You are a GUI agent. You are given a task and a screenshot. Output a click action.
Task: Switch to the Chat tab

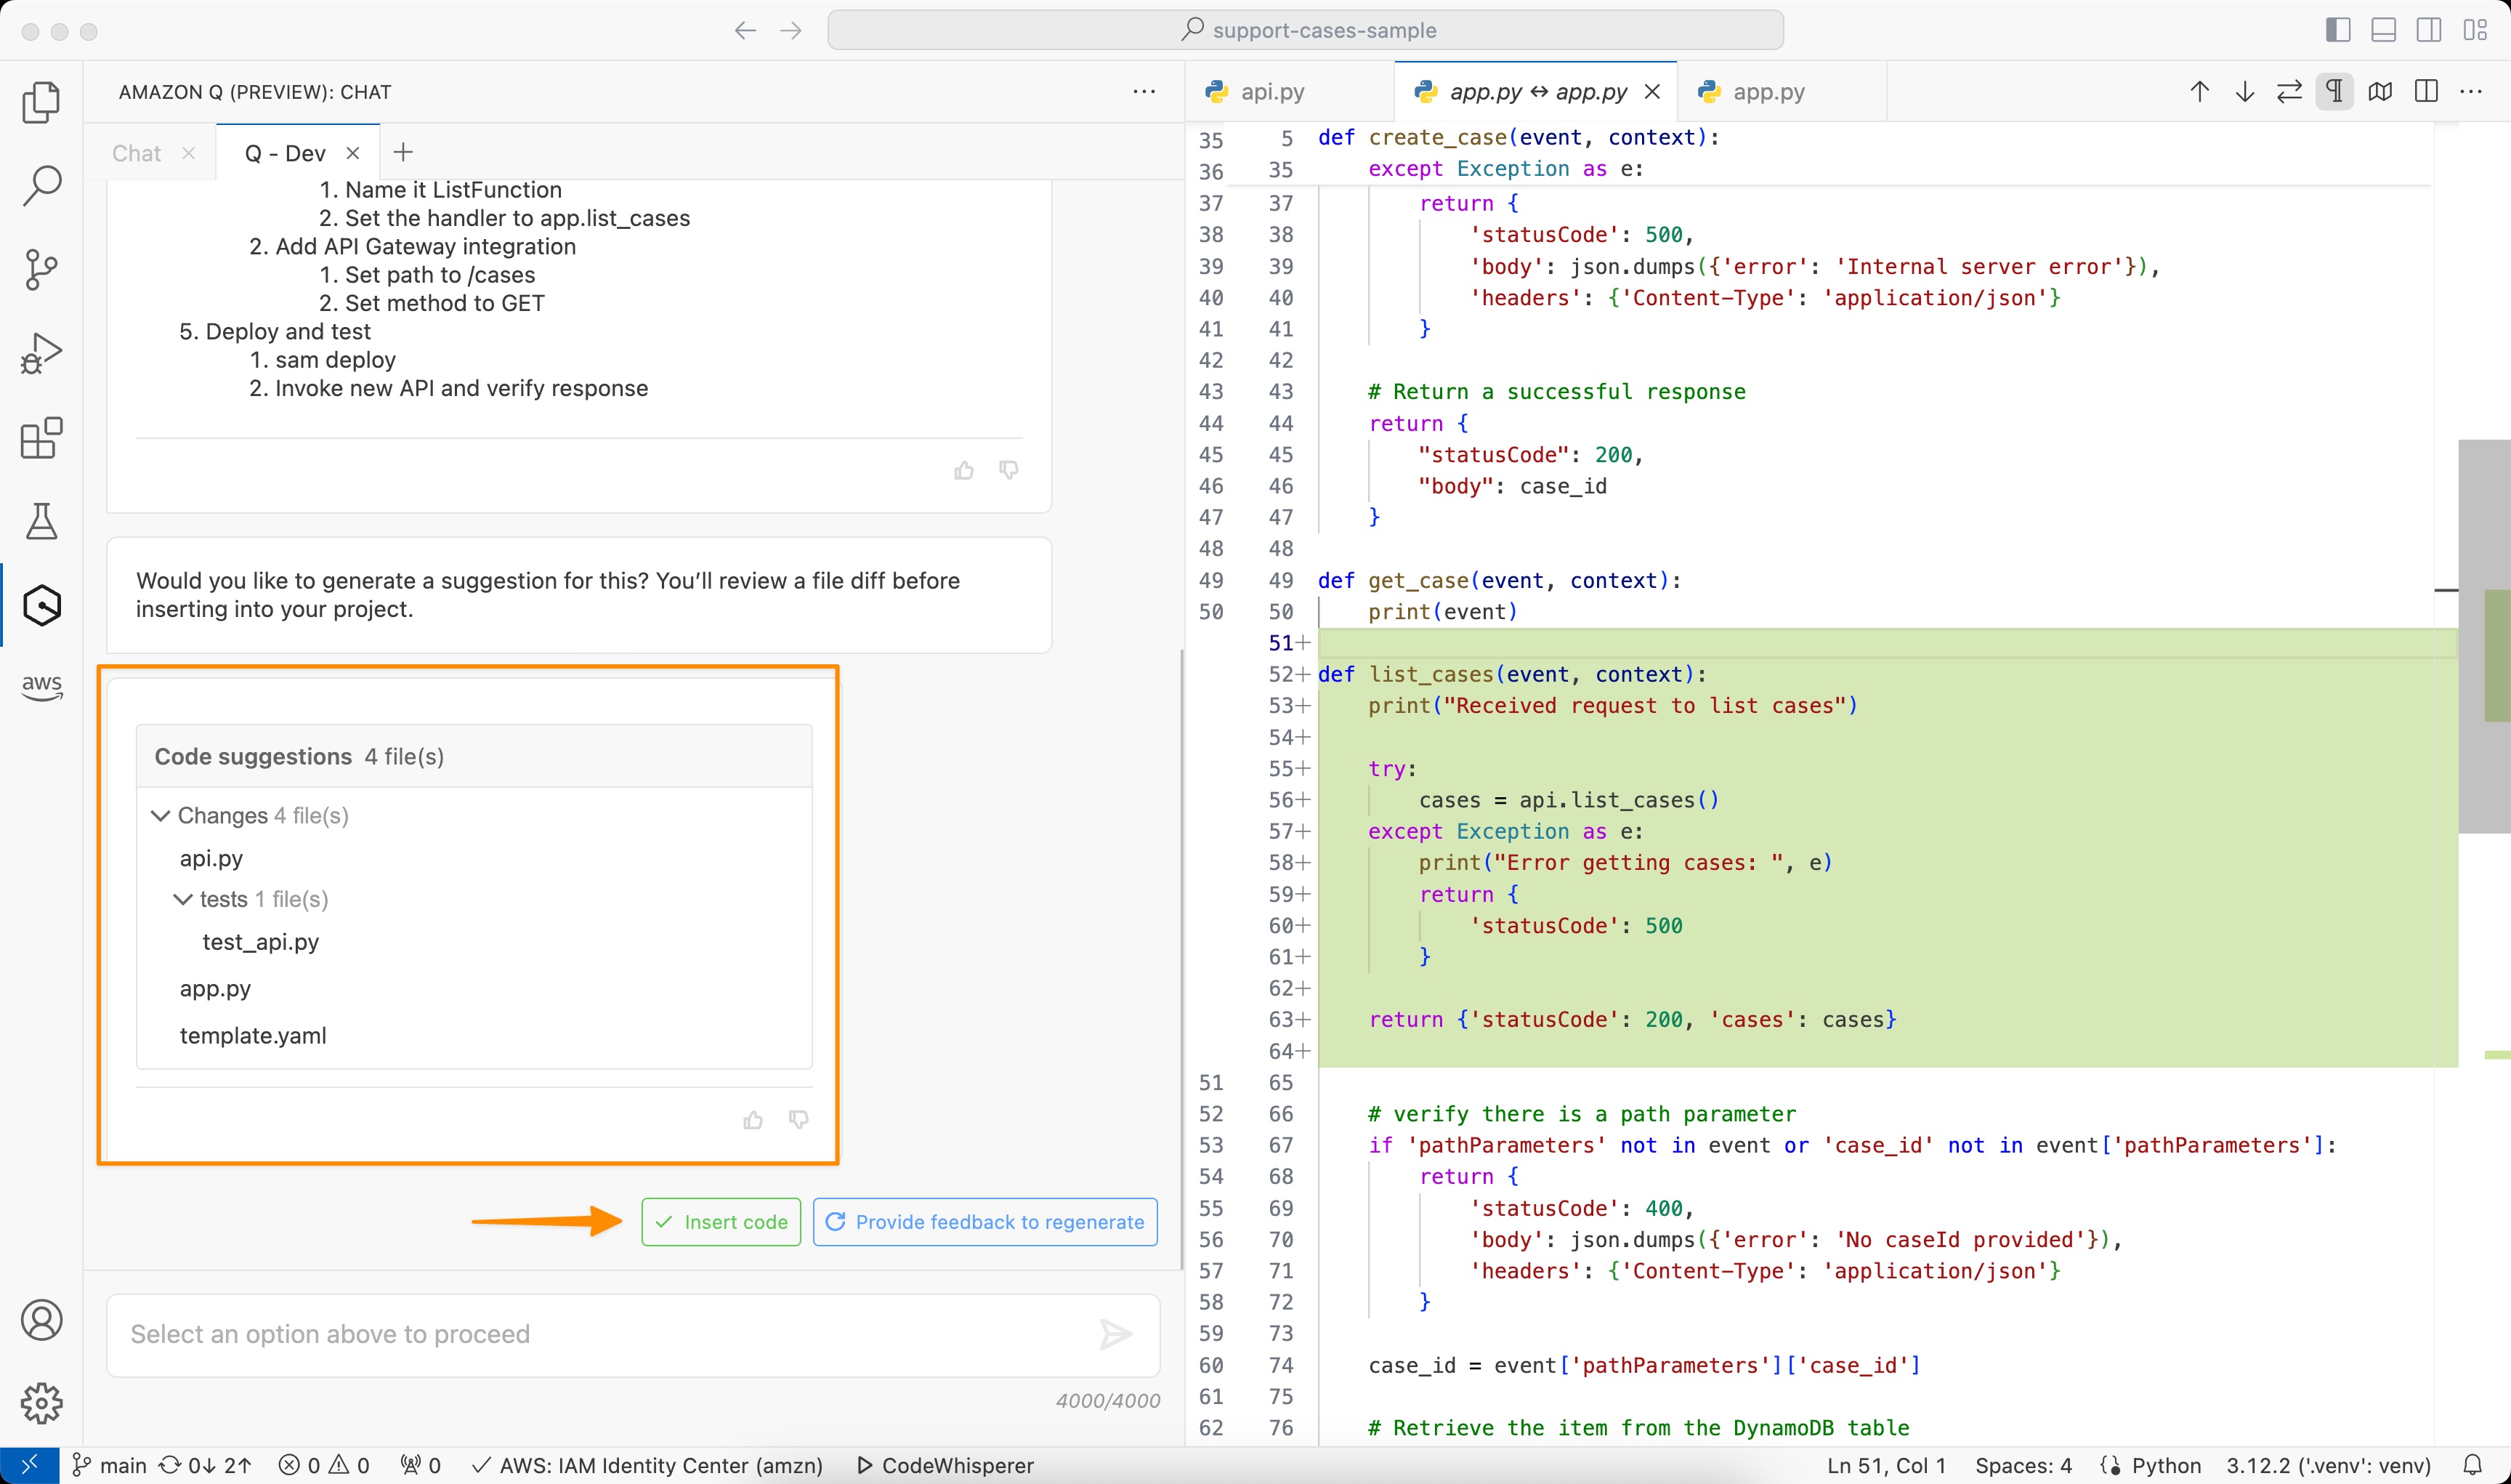click(136, 153)
